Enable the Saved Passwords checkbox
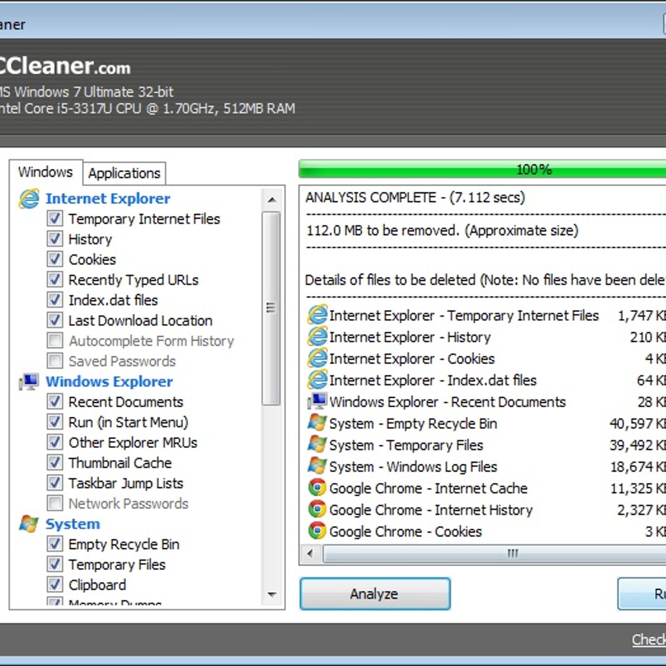 (x=55, y=361)
